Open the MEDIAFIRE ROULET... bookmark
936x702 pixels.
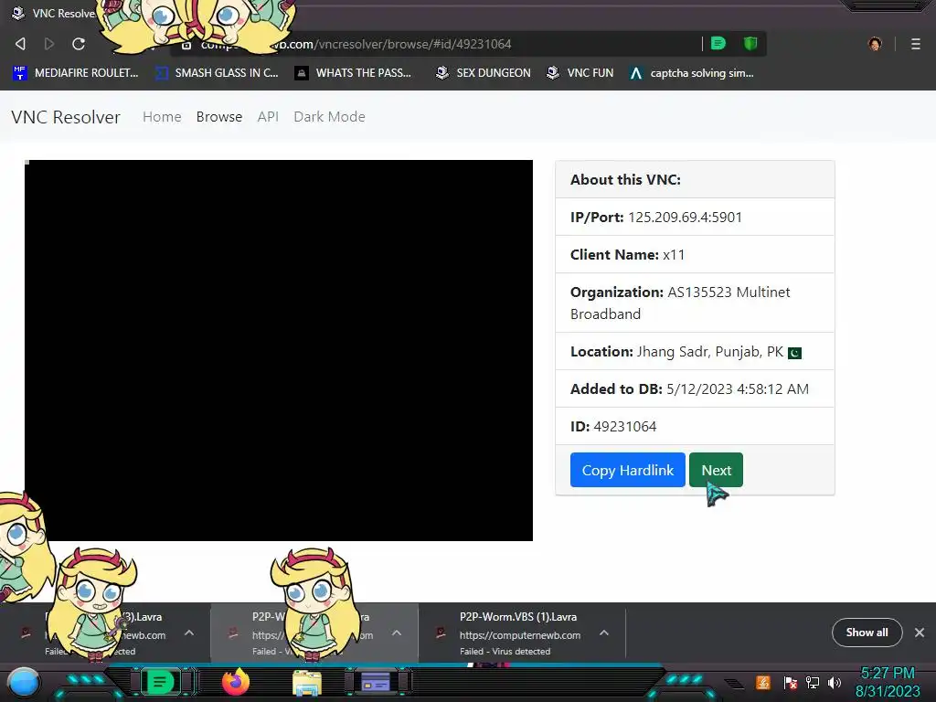coord(75,73)
